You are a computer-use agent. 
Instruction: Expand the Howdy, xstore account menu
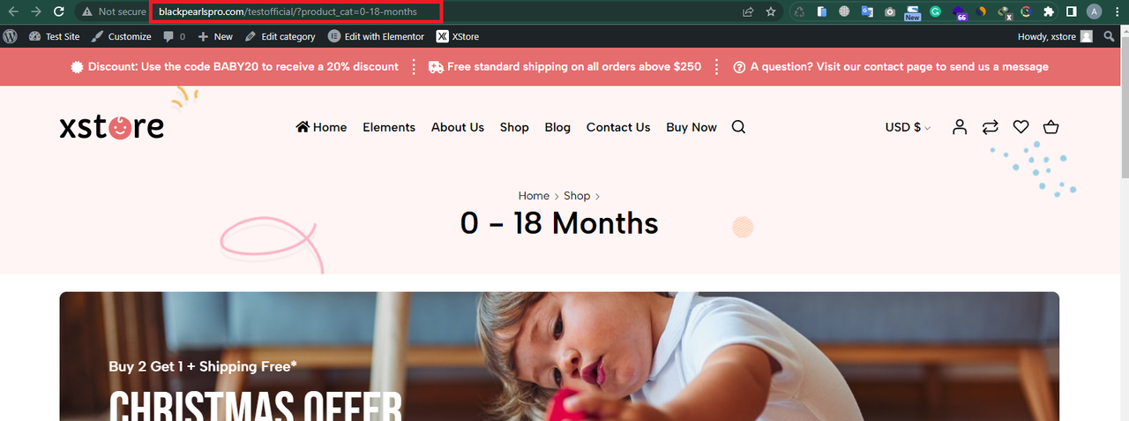1056,36
